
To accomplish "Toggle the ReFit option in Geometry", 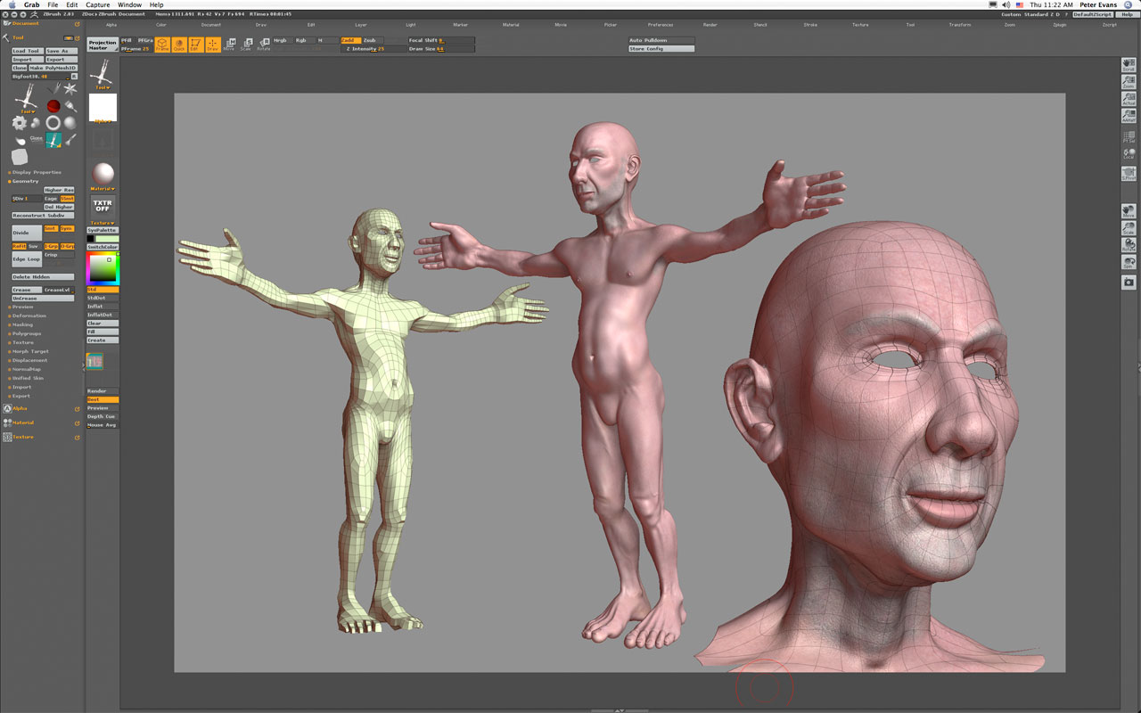I will (x=19, y=246).
